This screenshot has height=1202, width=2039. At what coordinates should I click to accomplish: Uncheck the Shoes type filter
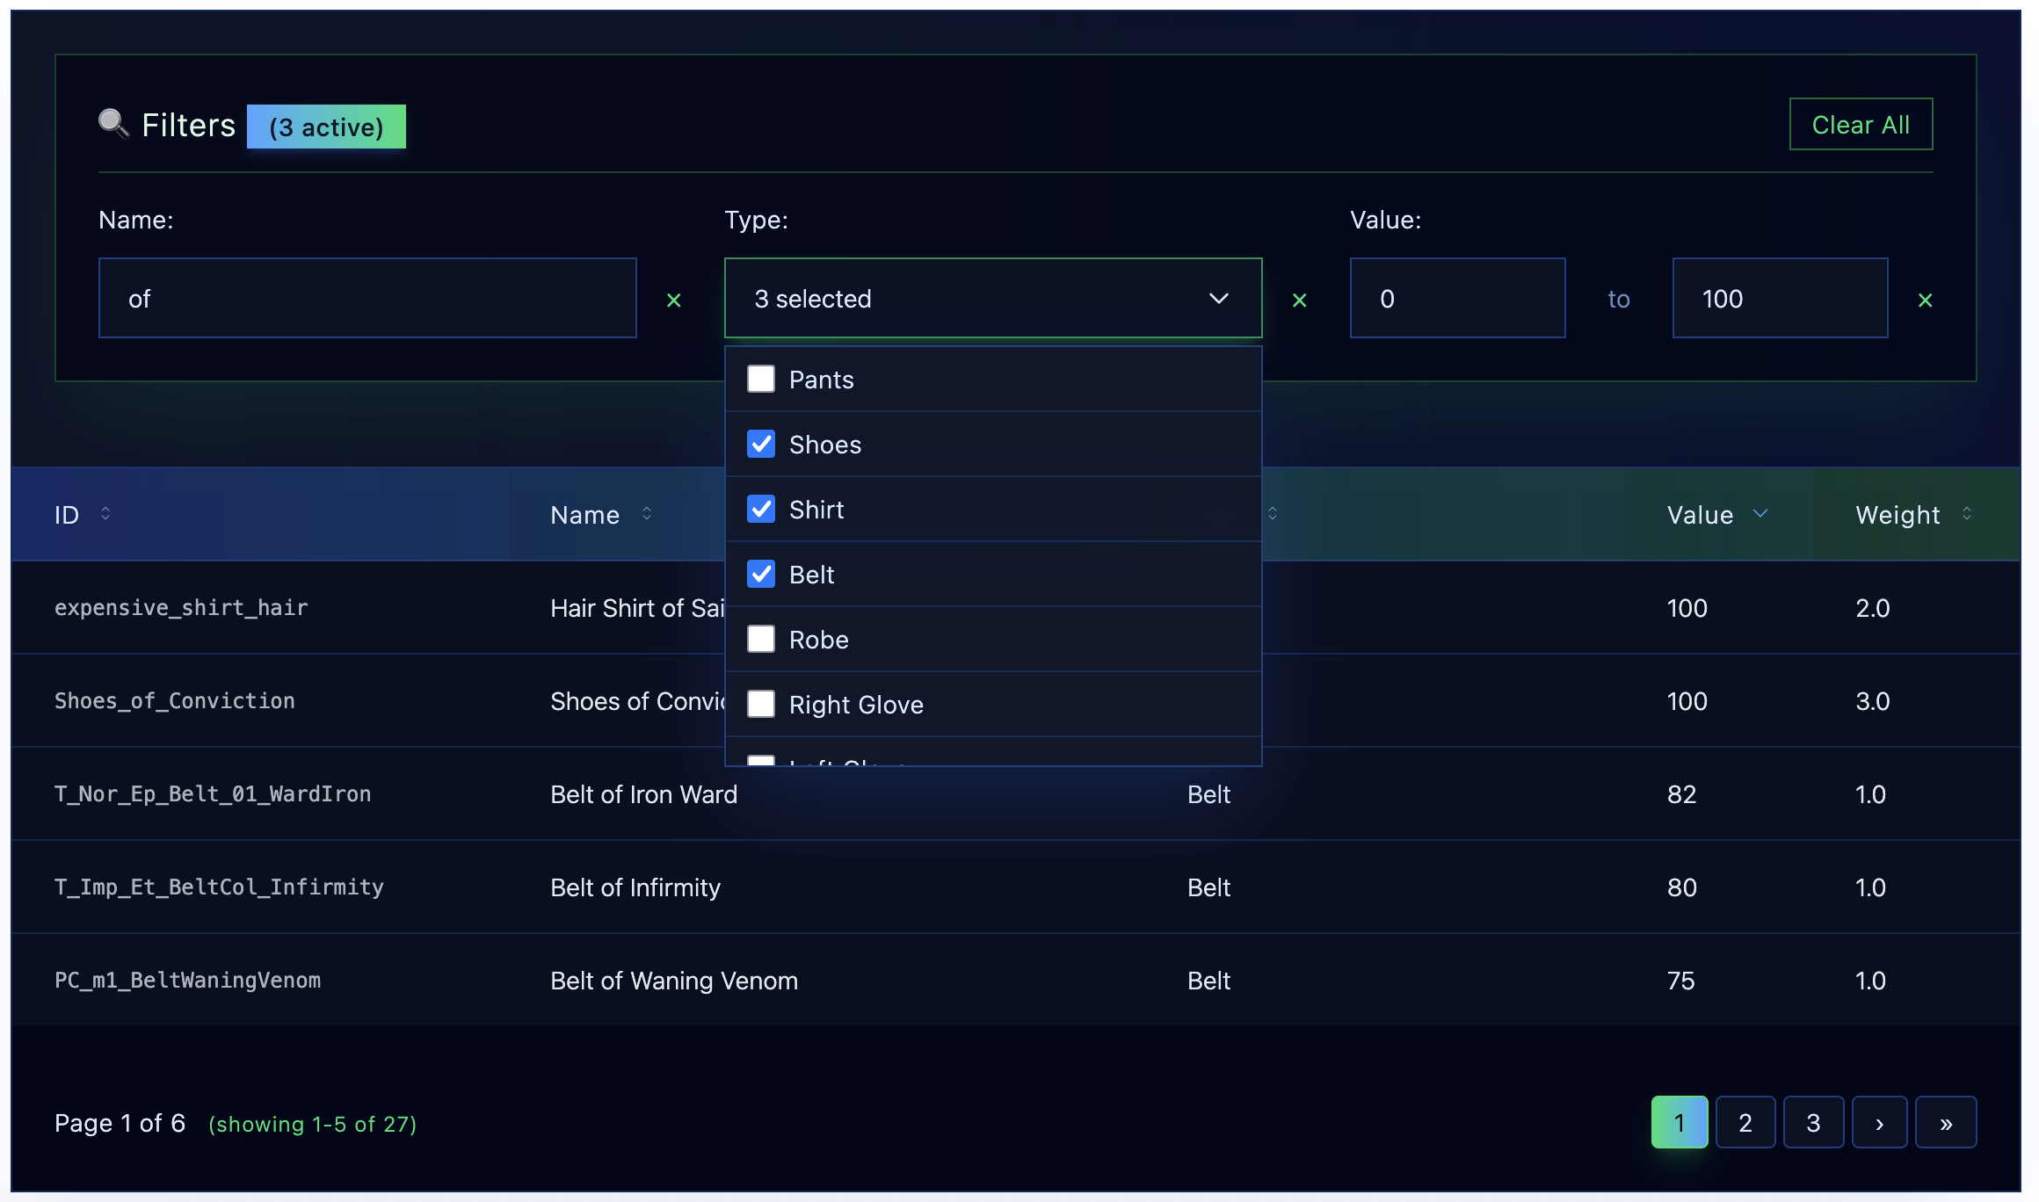click(761, 445)
